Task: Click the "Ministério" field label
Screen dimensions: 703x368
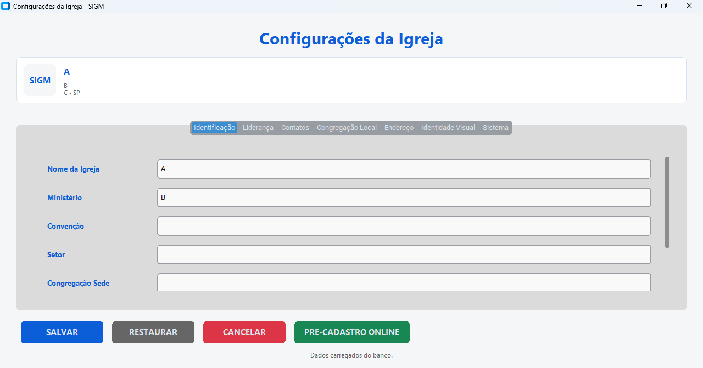Action: pos(65,197)
